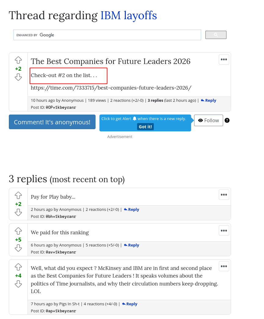Upvote the 'Pay for Play baby' reply
The image size is (264, 319).
click(18, 195)
